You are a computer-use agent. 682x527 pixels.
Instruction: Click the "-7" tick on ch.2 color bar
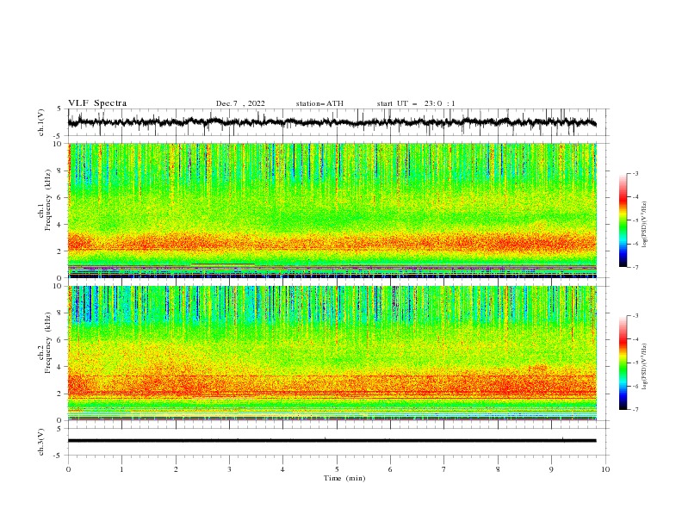pyautogui.click(x=635, y=409)
